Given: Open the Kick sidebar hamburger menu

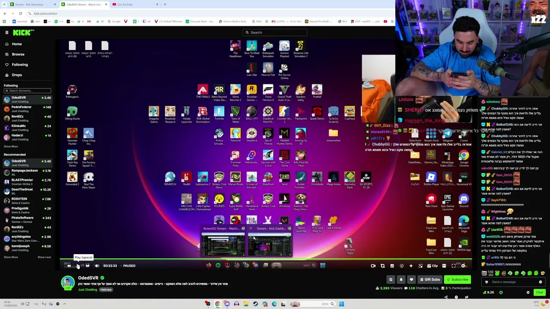Looking at the screenshot, I should 7,33.
